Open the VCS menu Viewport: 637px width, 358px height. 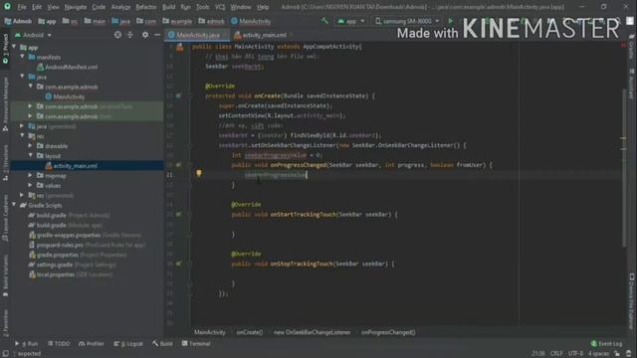(220, 7)
